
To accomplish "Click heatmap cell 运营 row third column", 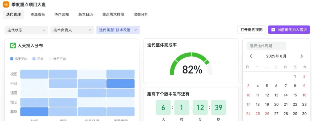I will [92, 93].
